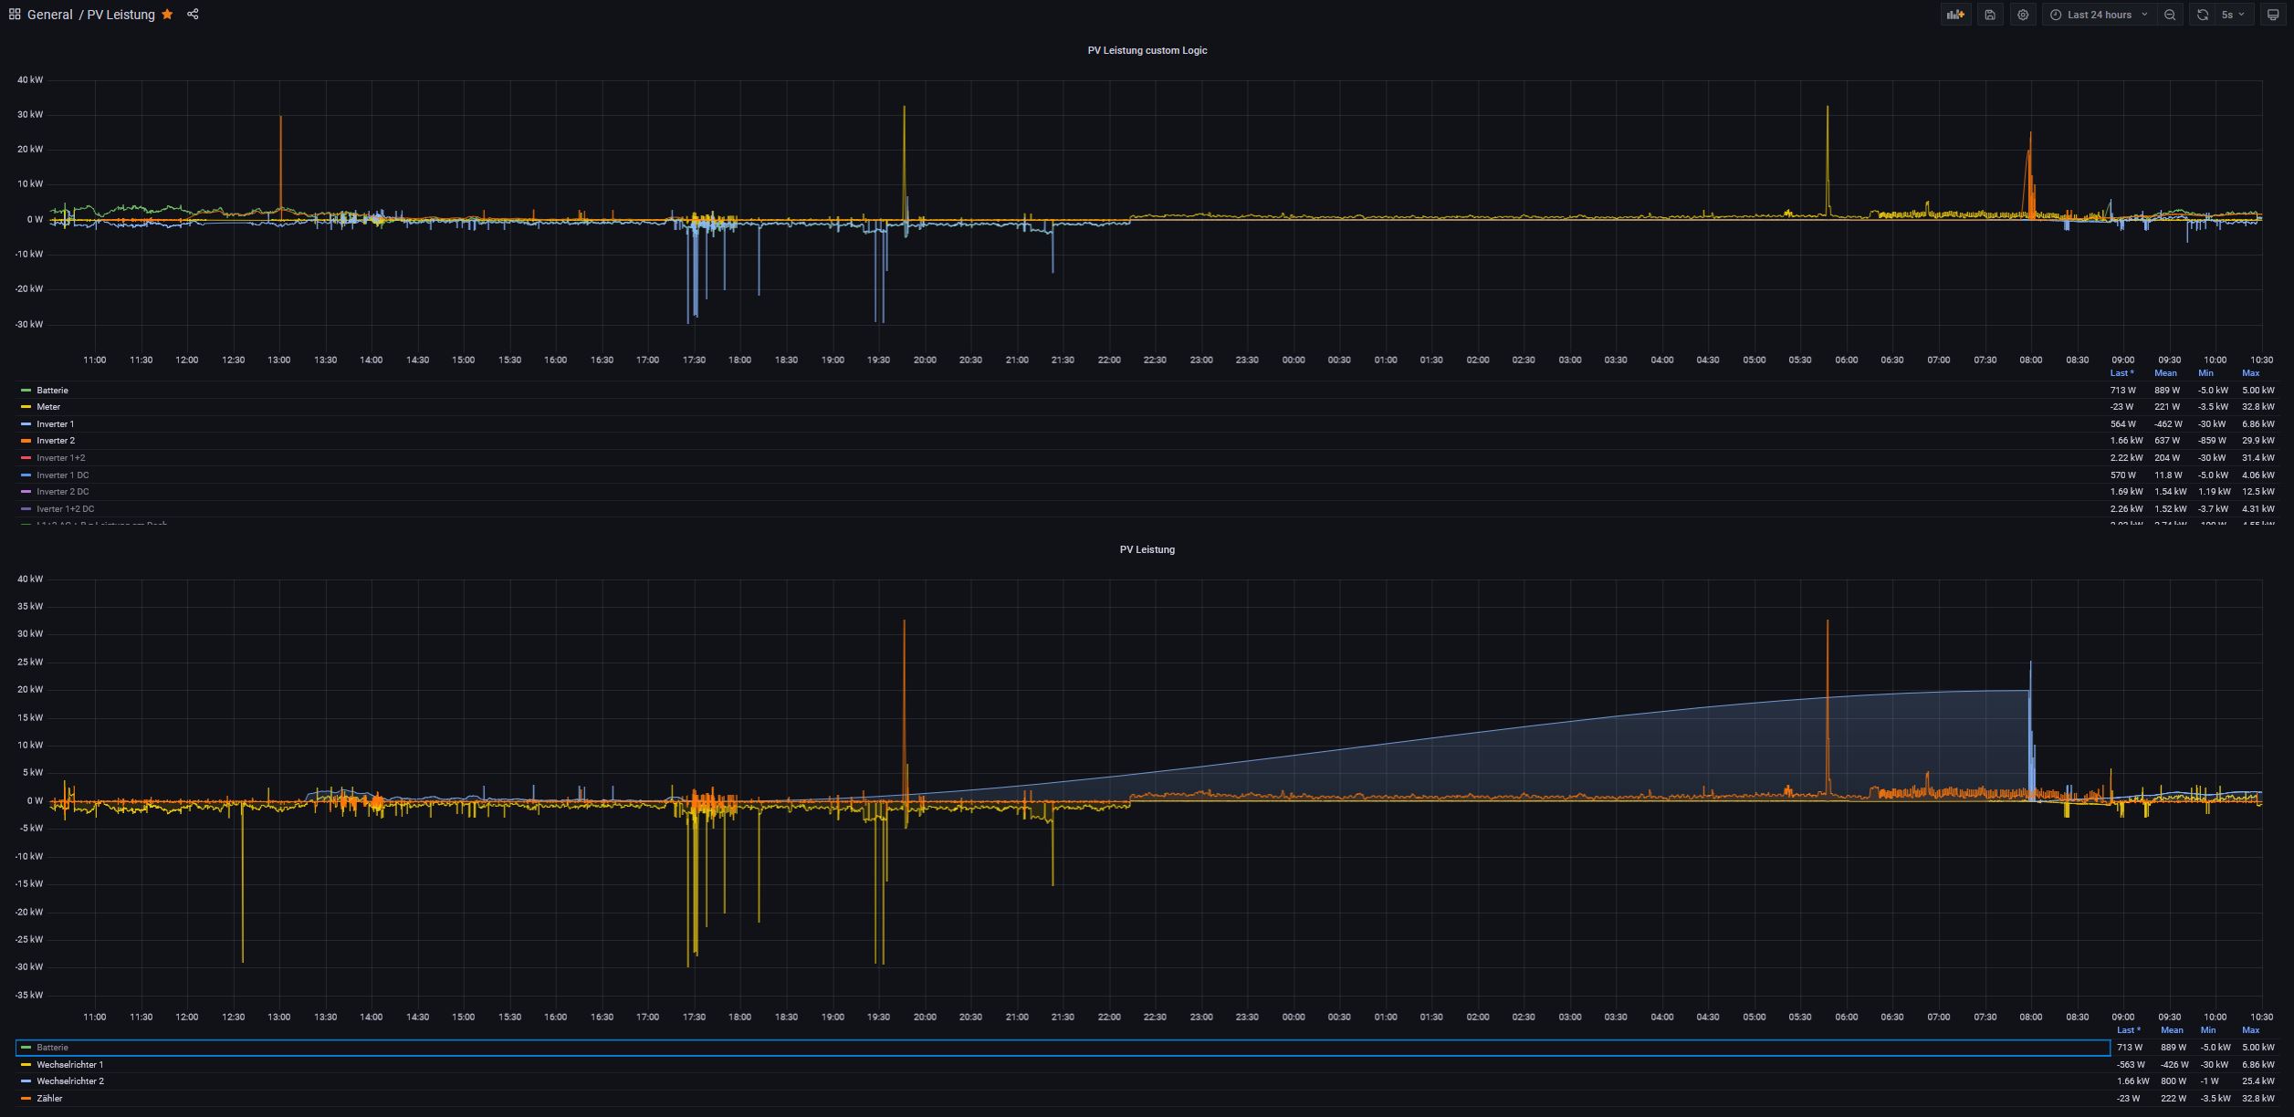Sort bottom legend by Mean column

pyautogui.click(x=2172, y=1030)
